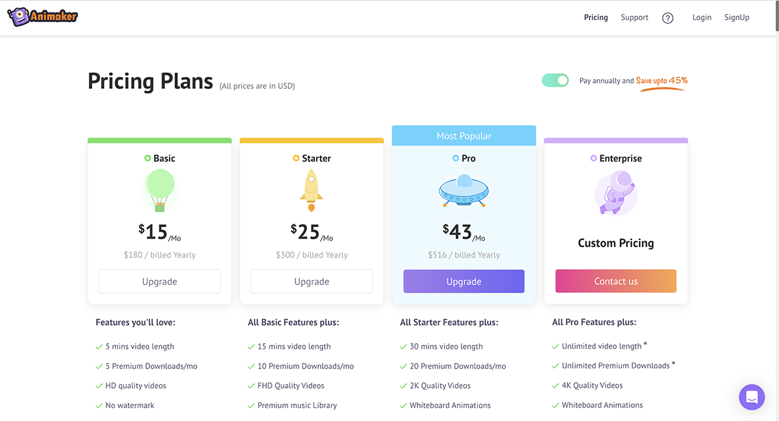Click the Save upto 45% text
Viewport: 779px width, 421px height.
662,80
